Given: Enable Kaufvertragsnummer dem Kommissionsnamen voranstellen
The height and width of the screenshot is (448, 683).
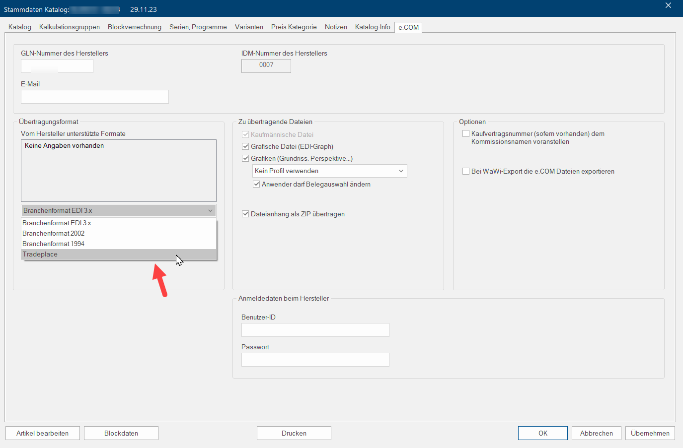Looking at the screenshot, I should click(x=466, y=133).
